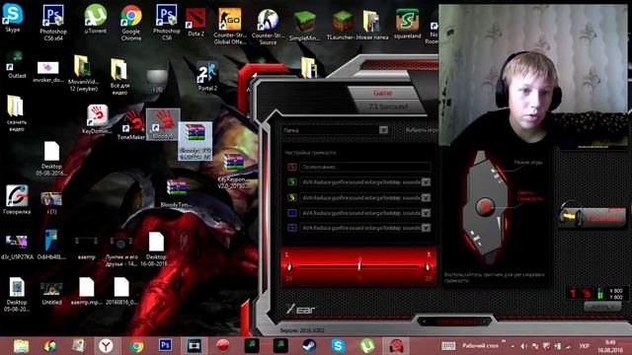Screen dimensions: 632x355
Task: Switch to the 7.1 Surround tab
Action: click(x=388, y=106)
